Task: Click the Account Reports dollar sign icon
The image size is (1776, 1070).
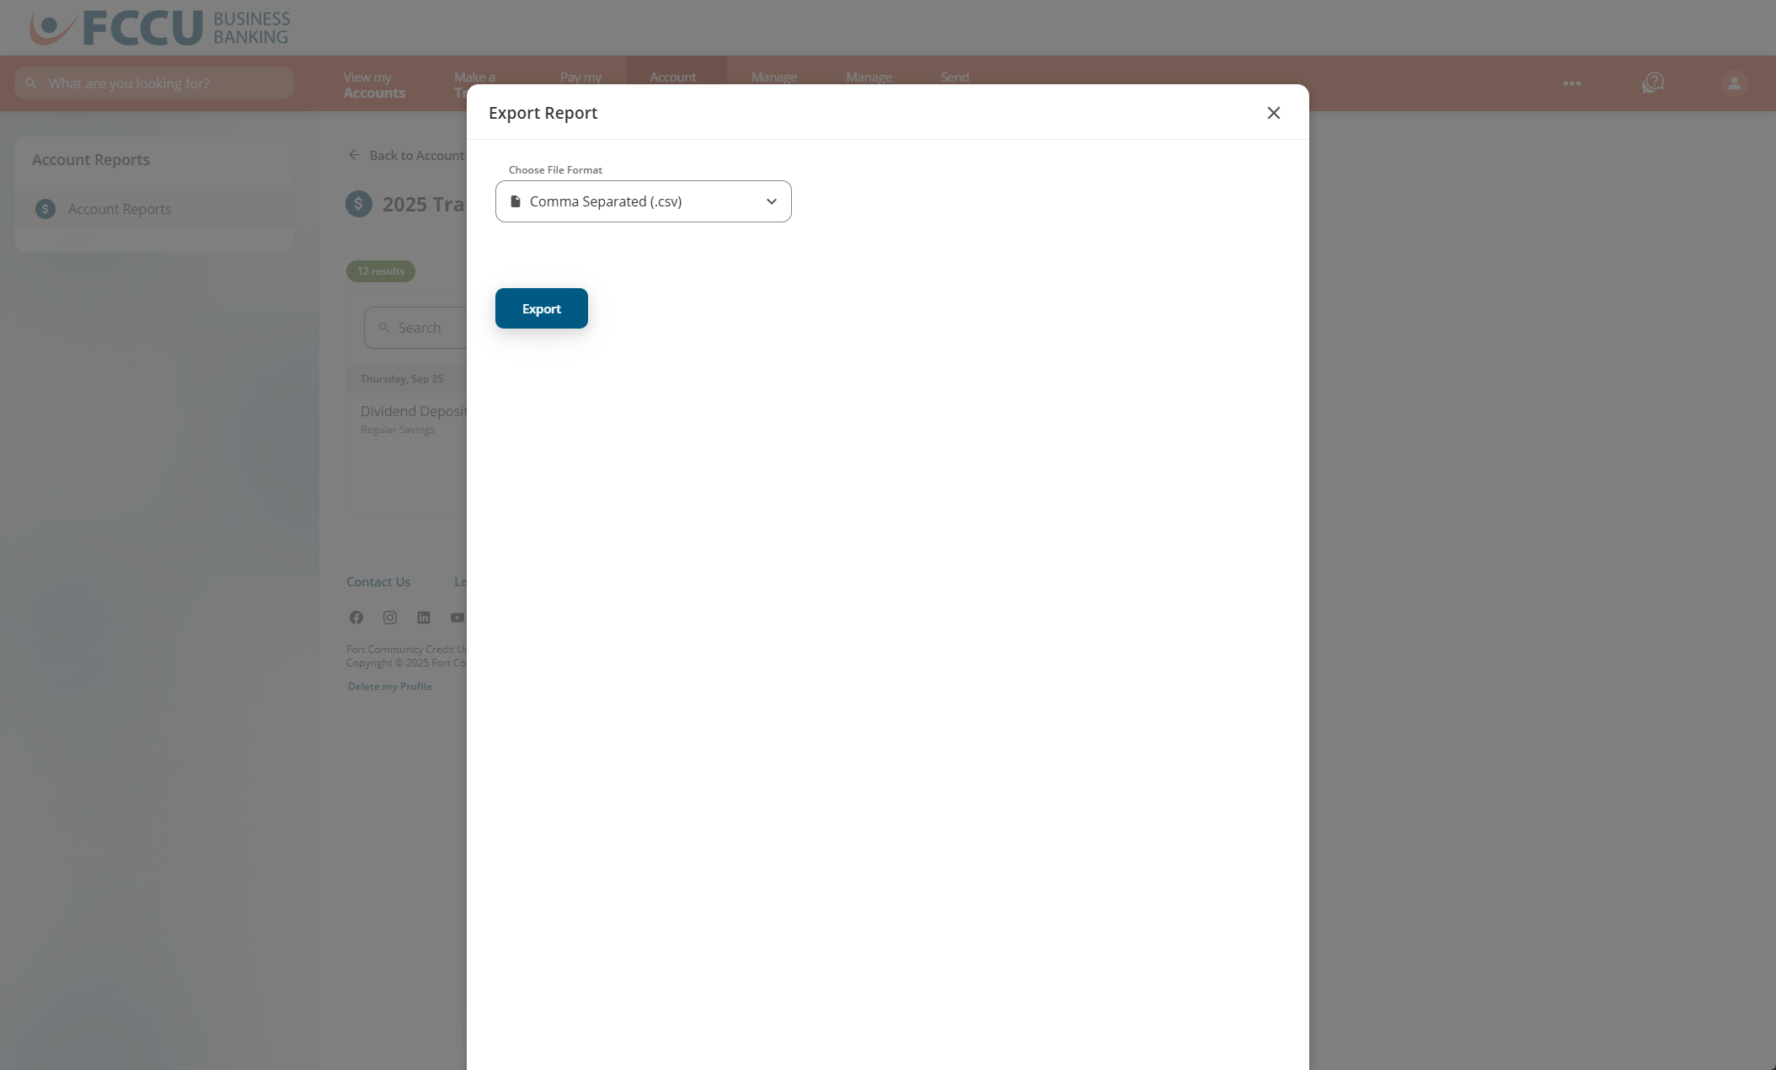Action: (45, 208)
